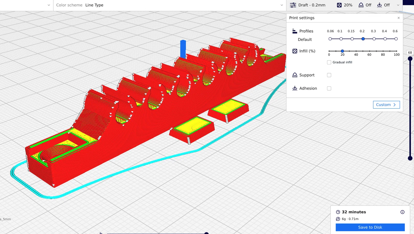Click the clock icon beside 32 minutes
Screen dimensions: 414x234
point(338,212)
